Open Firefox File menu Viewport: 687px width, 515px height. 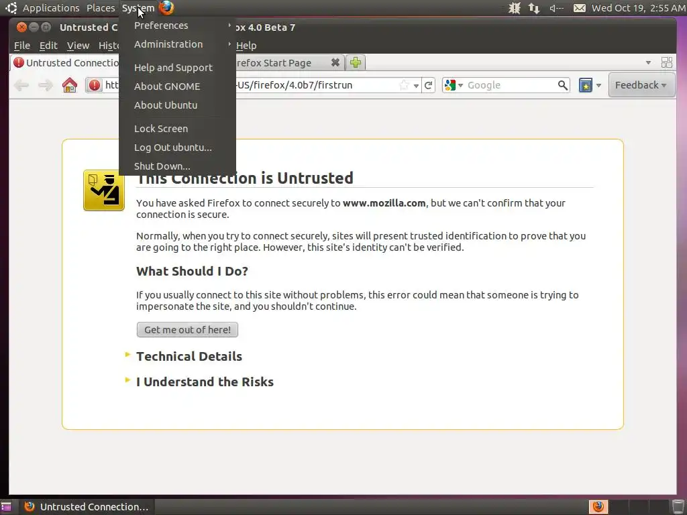(x=22, y=45)
